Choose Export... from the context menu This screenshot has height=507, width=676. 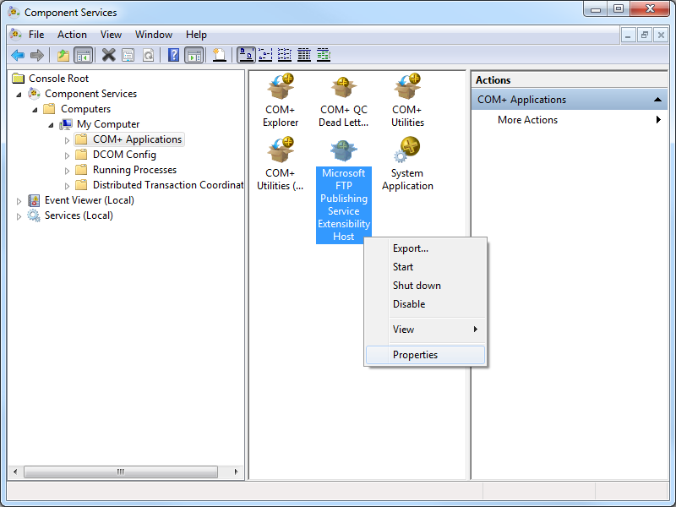pos(411,248)
